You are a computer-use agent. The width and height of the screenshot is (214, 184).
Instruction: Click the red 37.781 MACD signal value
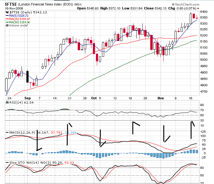56,133
